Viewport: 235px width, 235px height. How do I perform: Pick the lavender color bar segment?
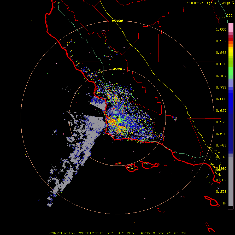[231, 83]
